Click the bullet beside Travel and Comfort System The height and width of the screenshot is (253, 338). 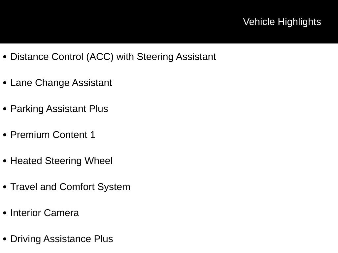pyautogui.click(x=5, y=187)
